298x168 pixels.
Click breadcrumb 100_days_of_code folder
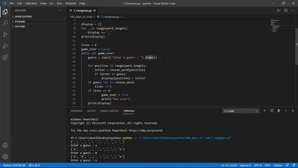tap(81, 17)
